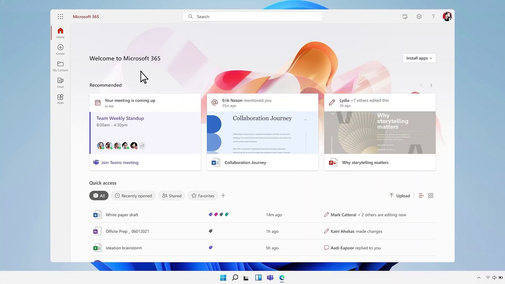Open the Excel icon for Ideation brainstorm

pyautogui.click(x=97, y=248)
